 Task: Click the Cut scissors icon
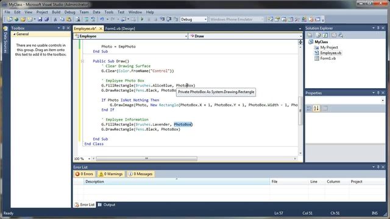[55, 19]
